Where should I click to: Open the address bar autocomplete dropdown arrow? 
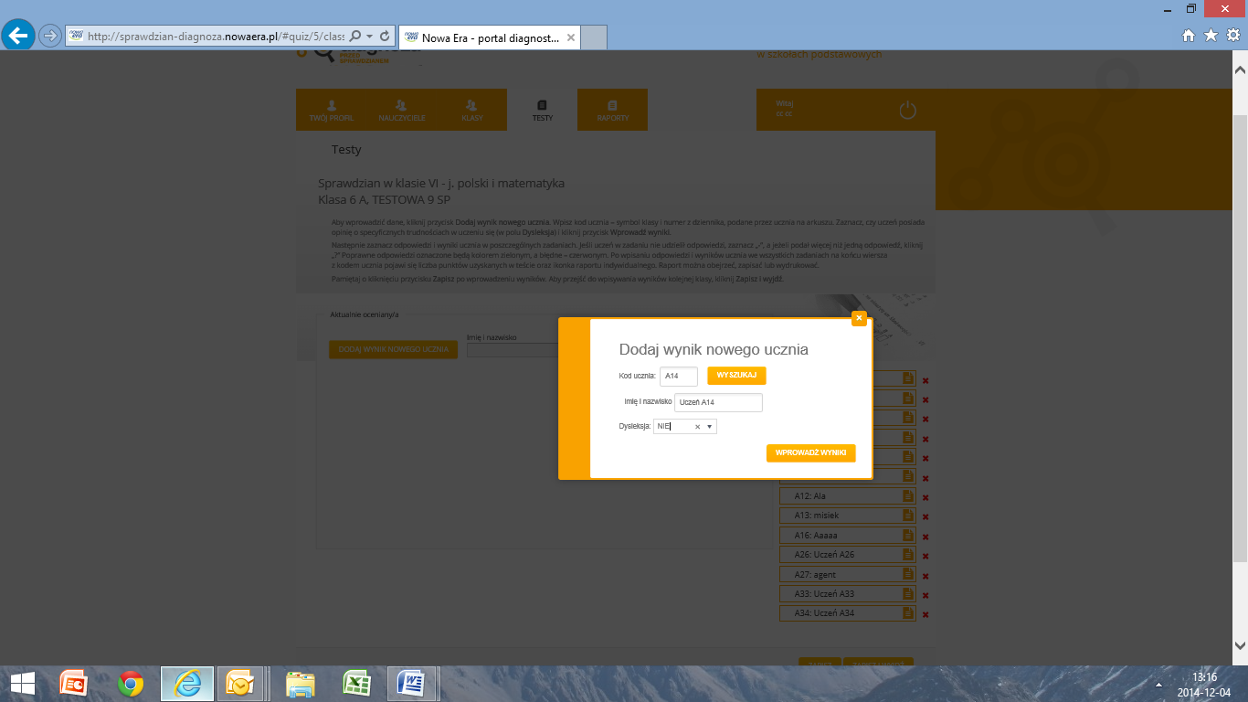pos(369,37)
